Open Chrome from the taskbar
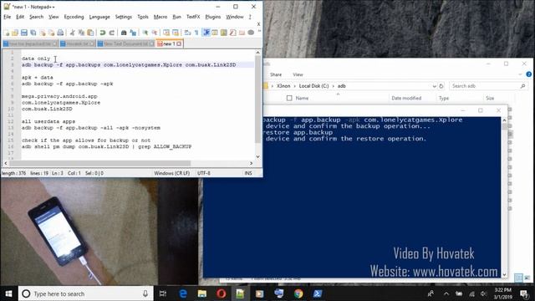 point(298,293)
